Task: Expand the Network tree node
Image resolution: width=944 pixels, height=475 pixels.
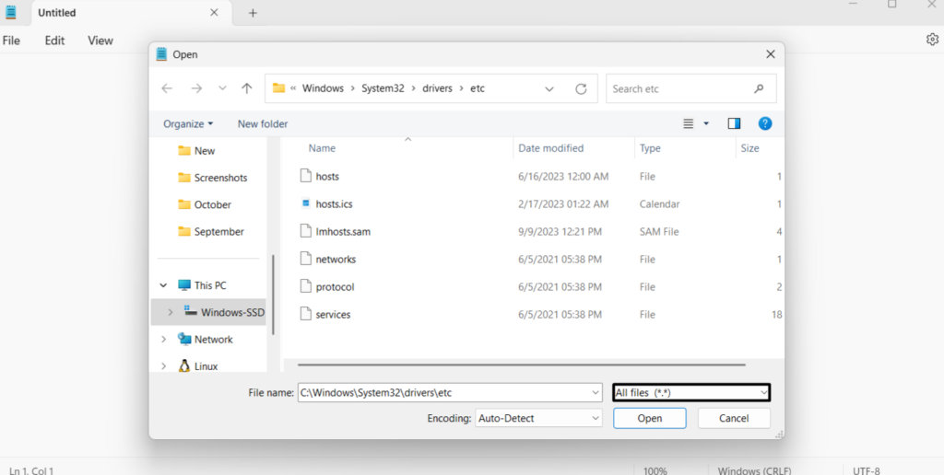Action: click(x=164, y=339)
